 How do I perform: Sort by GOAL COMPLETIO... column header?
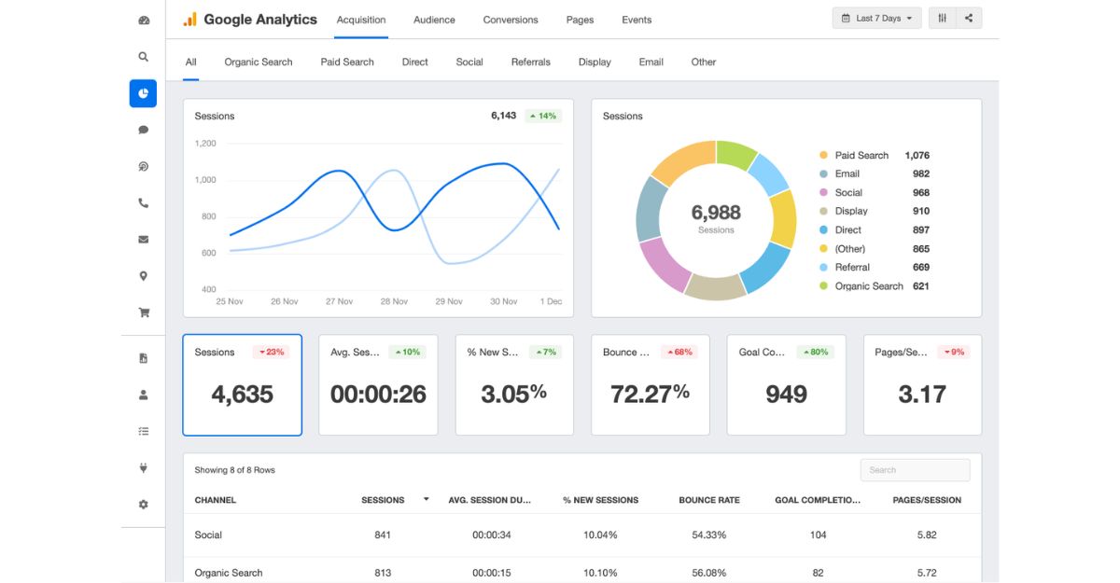point(818,500)
